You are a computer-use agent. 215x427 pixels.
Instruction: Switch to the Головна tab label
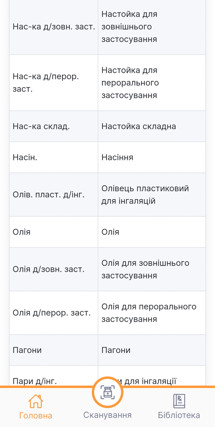click(x=36, y=415)
